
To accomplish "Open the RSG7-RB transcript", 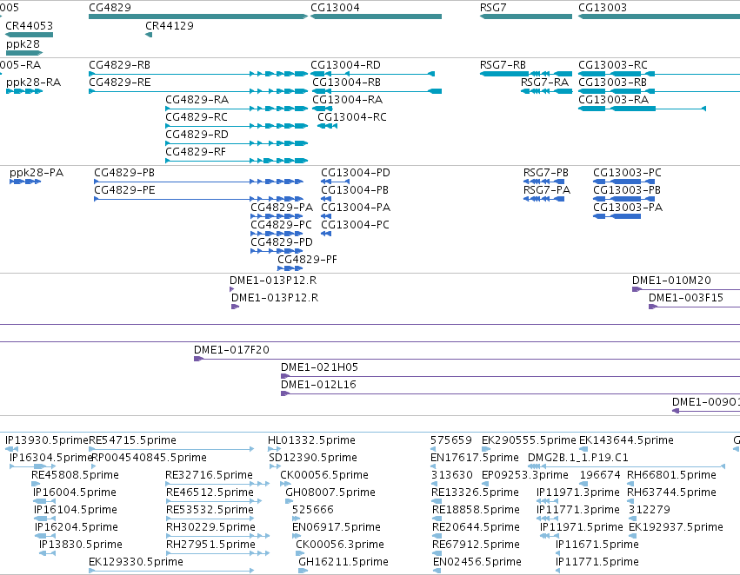I will tap(503, 65).
